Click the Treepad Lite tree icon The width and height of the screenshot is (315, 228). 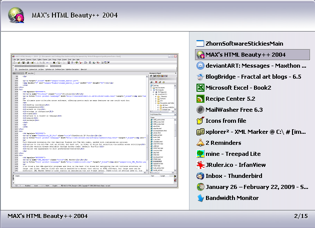[x=200, y=154]
